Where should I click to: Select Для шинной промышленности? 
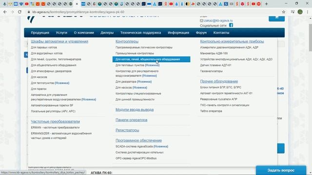(135, 100)
